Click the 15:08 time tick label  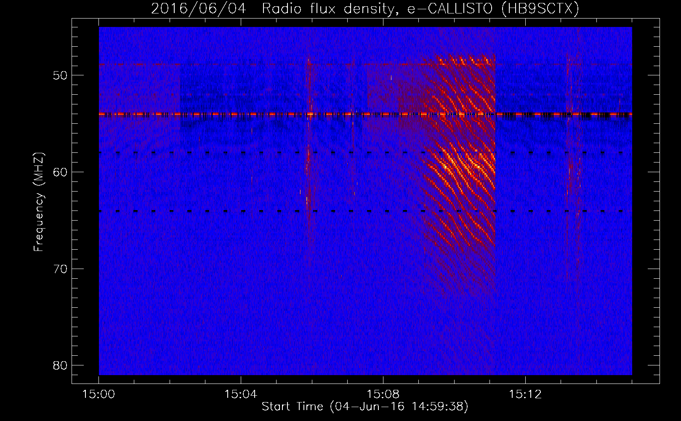coord(383,394)
